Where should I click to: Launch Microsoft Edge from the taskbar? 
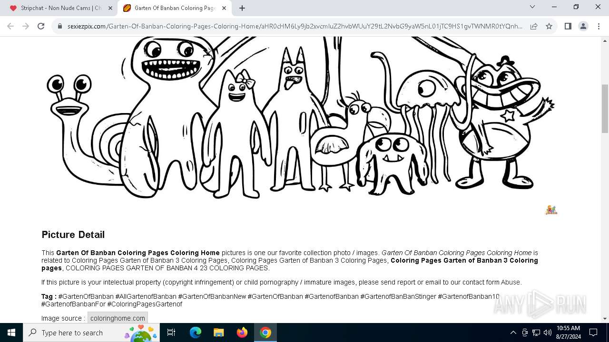pyautogui.click(x=196, y=332)
